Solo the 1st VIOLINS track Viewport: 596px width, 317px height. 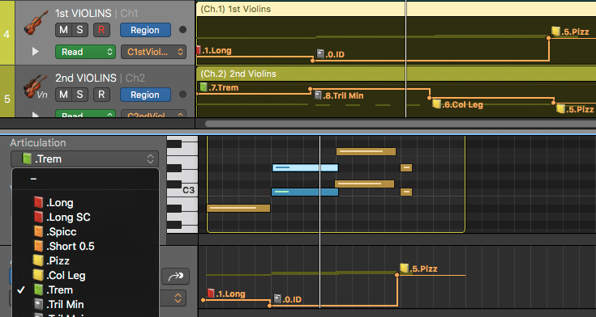click(79, 30)
